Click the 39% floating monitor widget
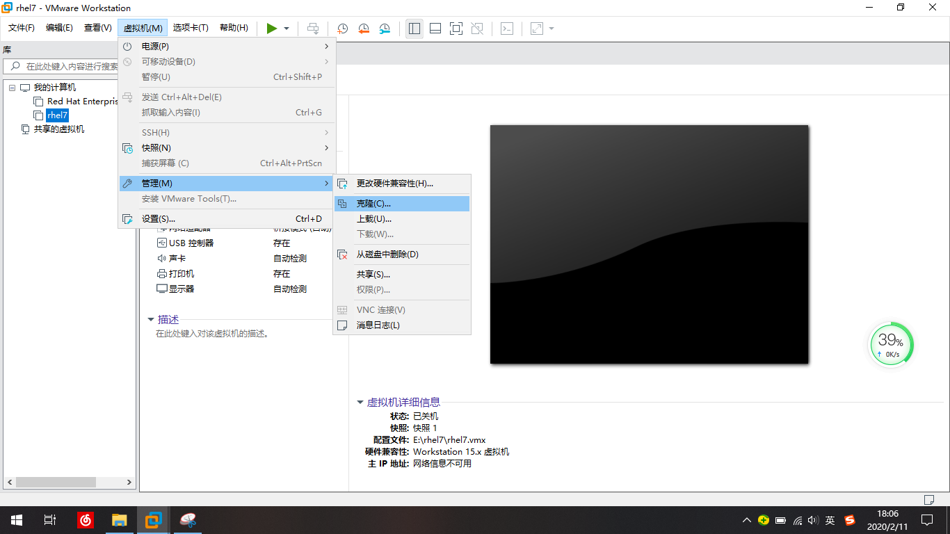950x534 pixels. (x=891, y=344)
